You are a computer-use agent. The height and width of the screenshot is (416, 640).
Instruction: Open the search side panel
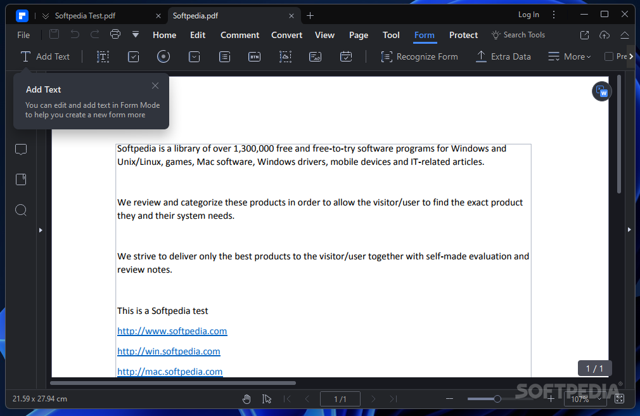pyautogui.click(x=21, y=210)
